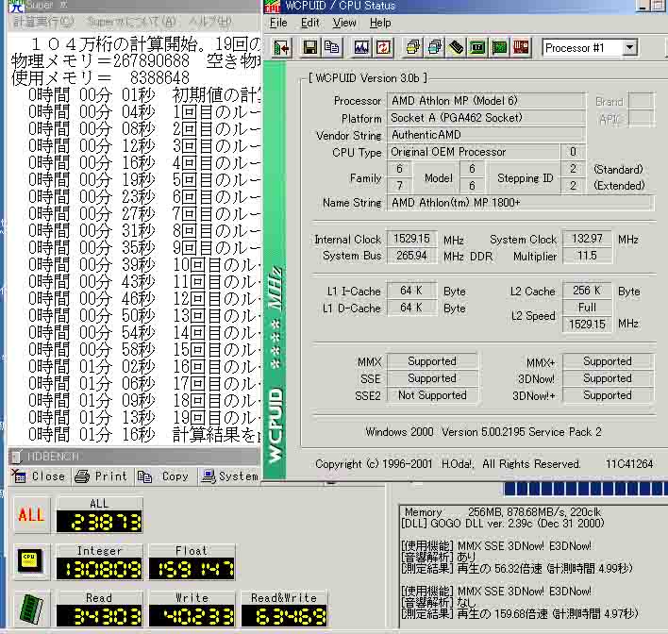The height and width of the screenshot is (634, 668).
Task: Click the ALL score display 23873
Action: click(x=99, y=522)
